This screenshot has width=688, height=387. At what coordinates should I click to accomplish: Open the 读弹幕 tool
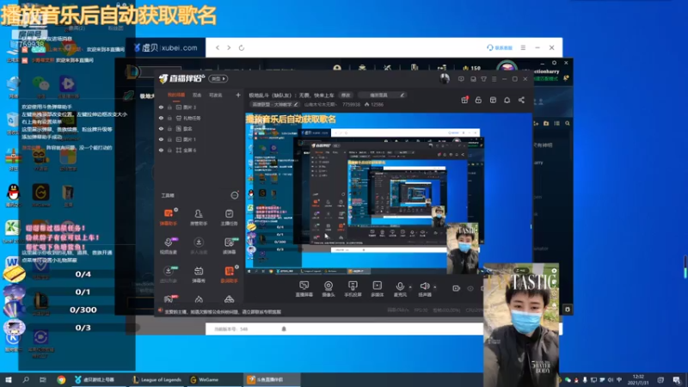[x=229, y=246]
